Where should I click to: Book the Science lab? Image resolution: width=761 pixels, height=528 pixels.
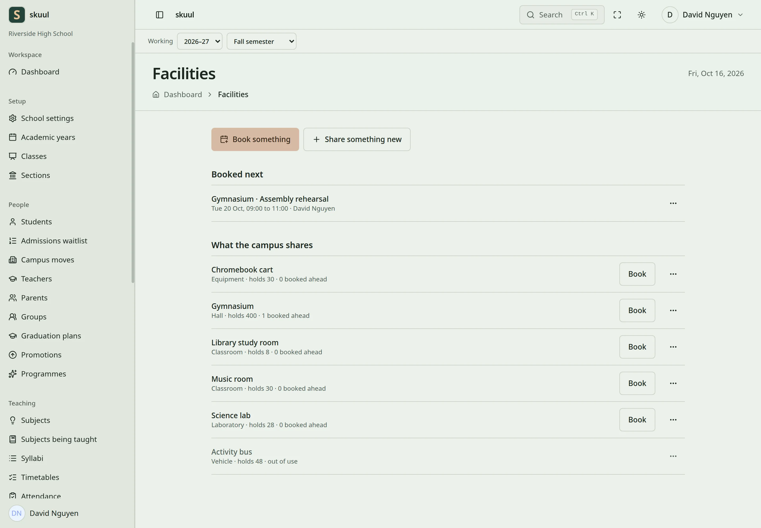pos(637,419)
